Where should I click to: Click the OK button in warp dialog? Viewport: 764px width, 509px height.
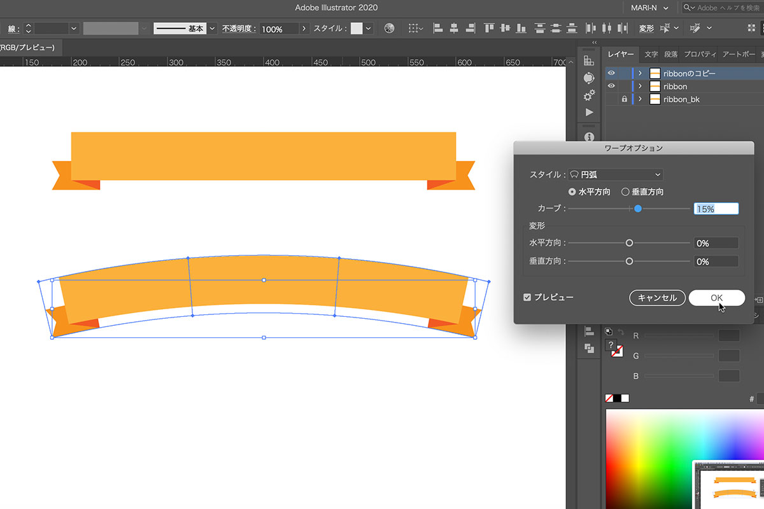pyautogui.click(x=716, y=298)
